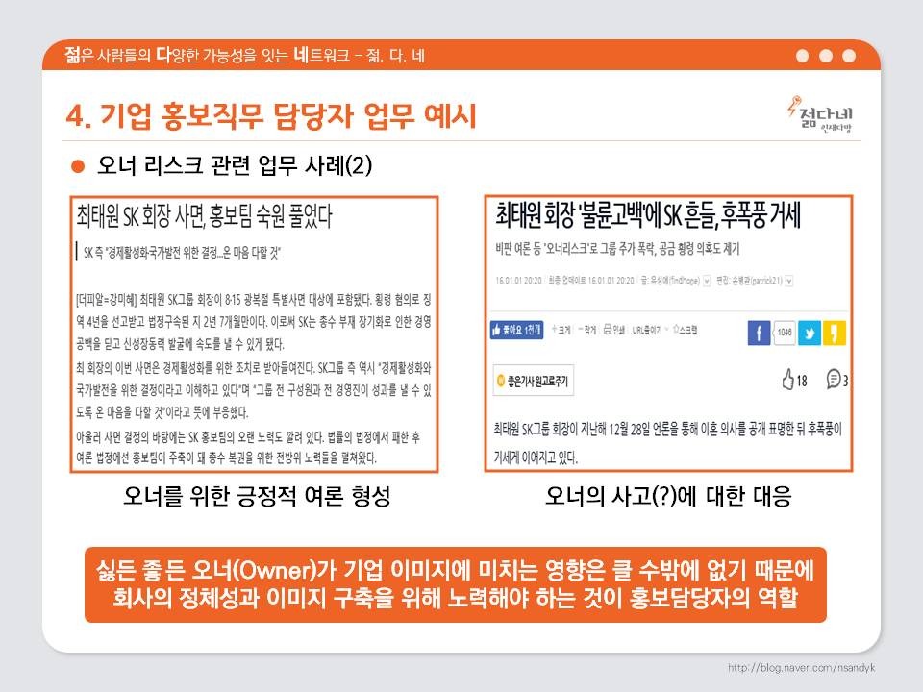
Task: Open comments via the speech bubble icon
Action: coord(834,379)
